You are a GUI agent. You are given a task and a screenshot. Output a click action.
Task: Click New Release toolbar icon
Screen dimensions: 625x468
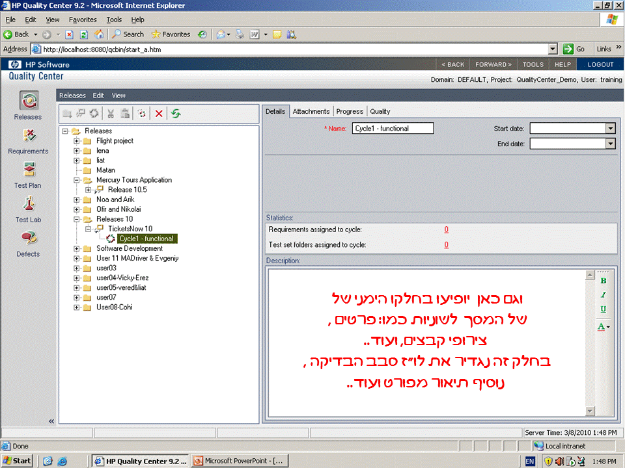point(81,114)
